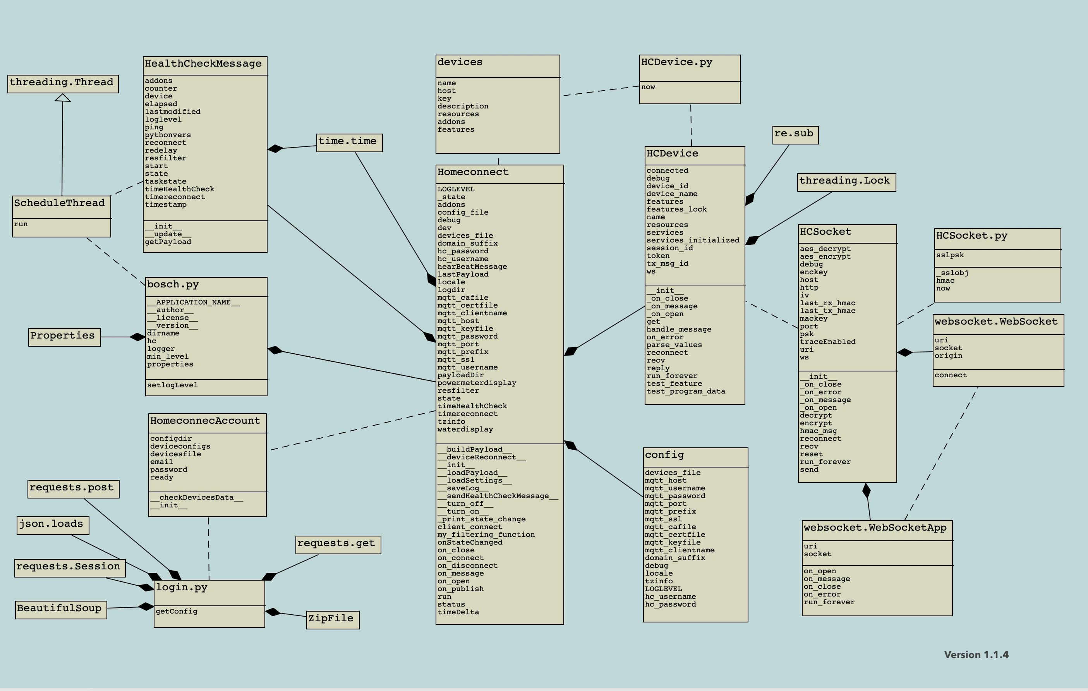Click description attribute in devices
The height and width of the screenshot is (691, 1088).
[x=463, y=106]
